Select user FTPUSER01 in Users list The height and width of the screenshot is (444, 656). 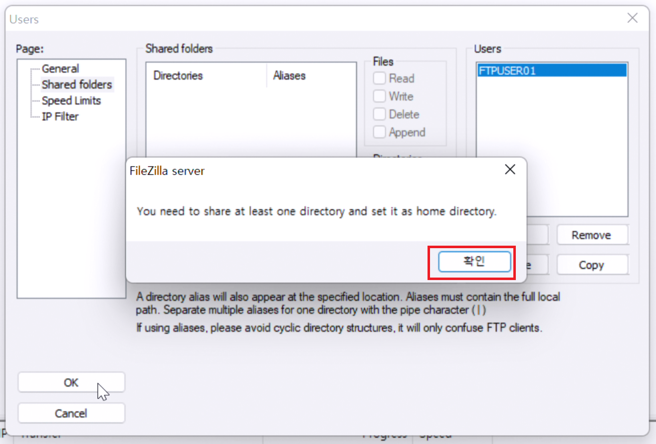pyautogui.click(x=552, y=71)
